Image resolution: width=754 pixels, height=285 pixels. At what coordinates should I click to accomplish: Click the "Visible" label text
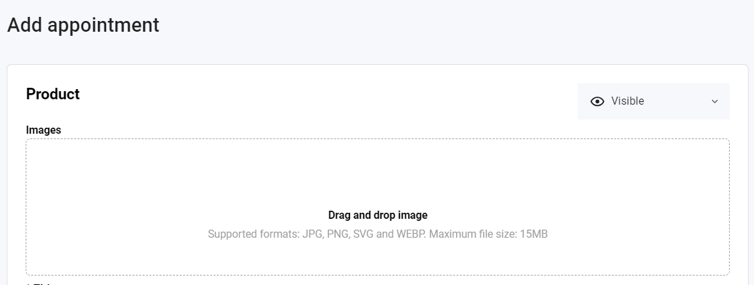coord(628,101)
